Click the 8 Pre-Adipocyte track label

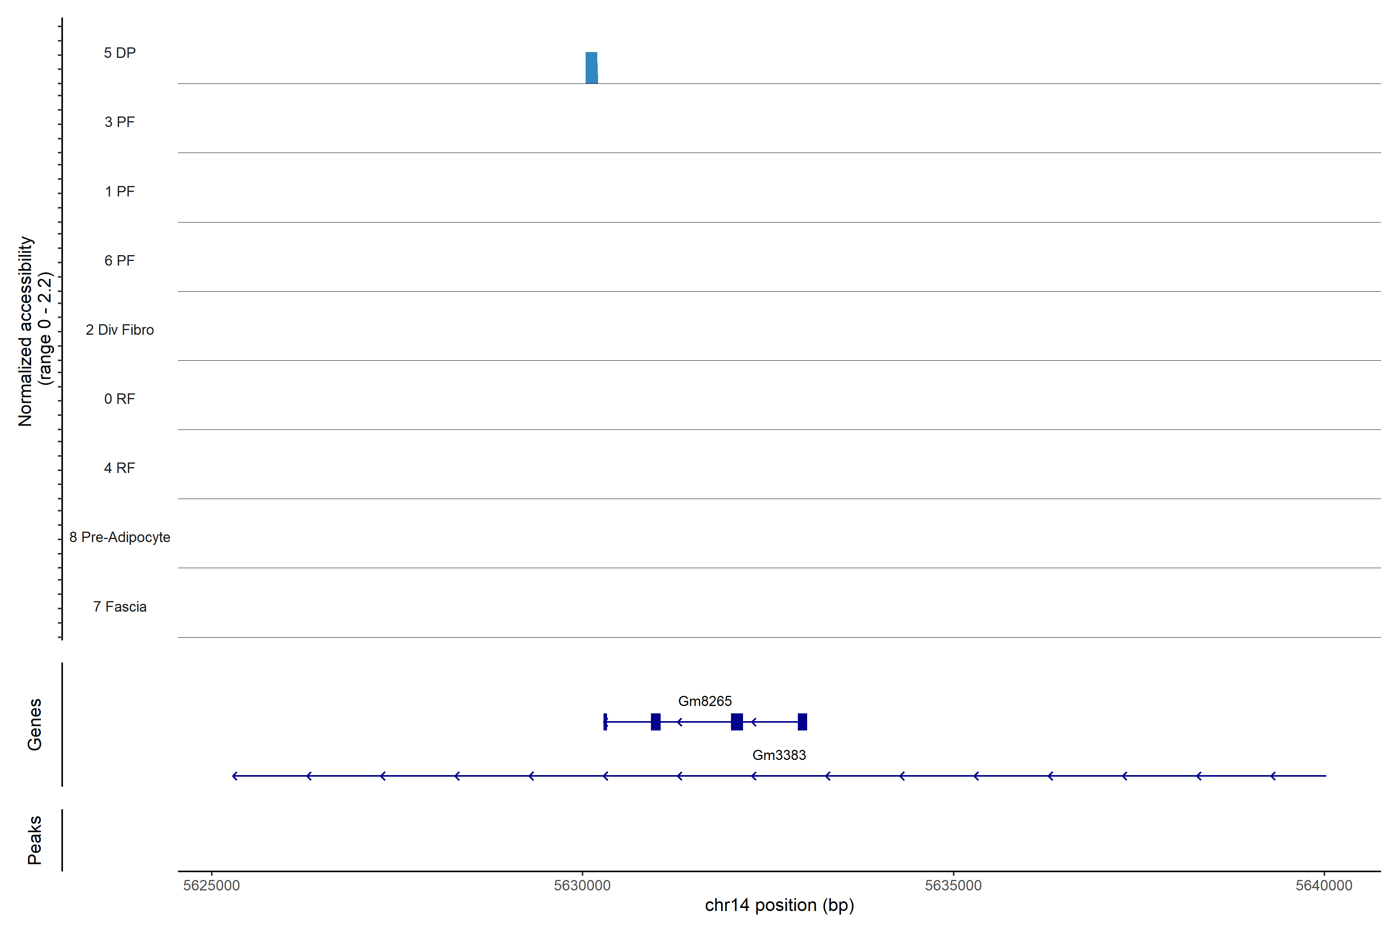click(120, 537)
